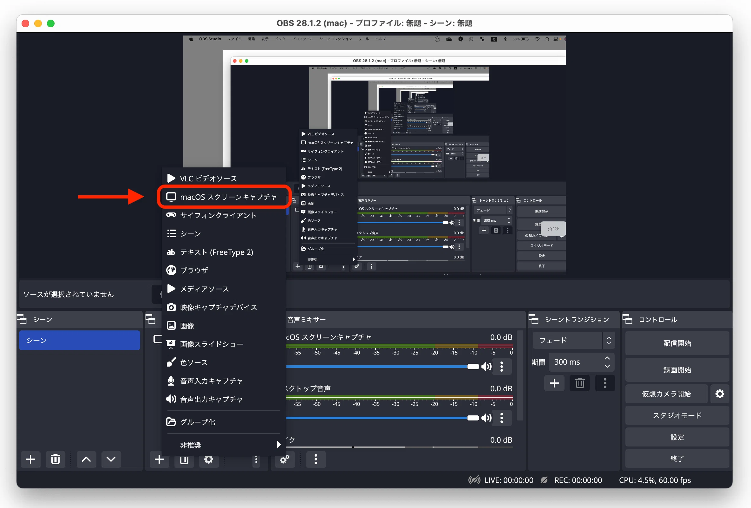Screen dimensions: 751x508
Task: Open audio mixer three-dot menu at bottom
Action: pos(316,459)
